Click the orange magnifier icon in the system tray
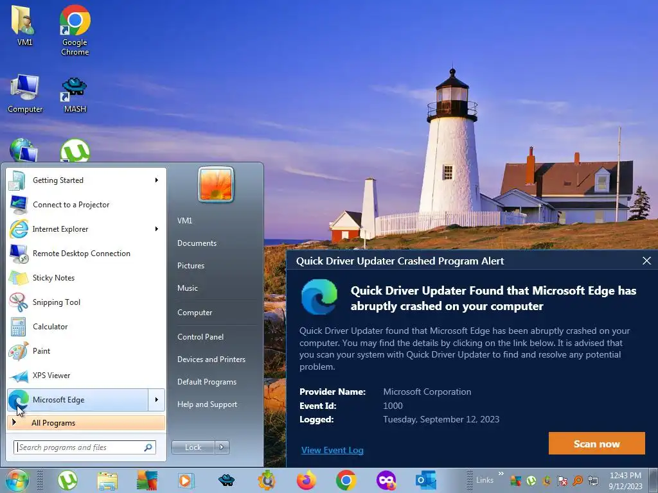The image size is (658, 493). click(x=578, y=480)
